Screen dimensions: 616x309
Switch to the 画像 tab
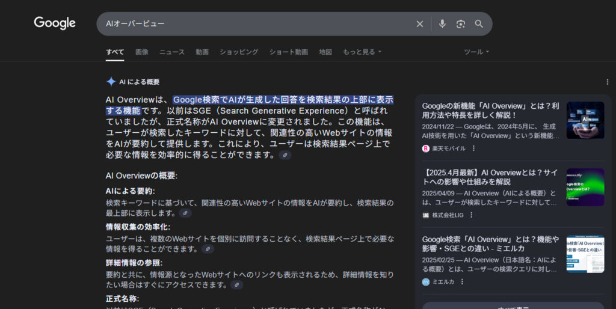pos(142,52)
